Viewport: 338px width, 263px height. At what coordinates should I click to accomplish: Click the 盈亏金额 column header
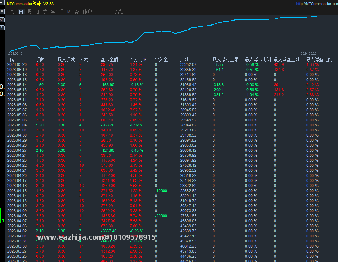(x=109, y=59)
